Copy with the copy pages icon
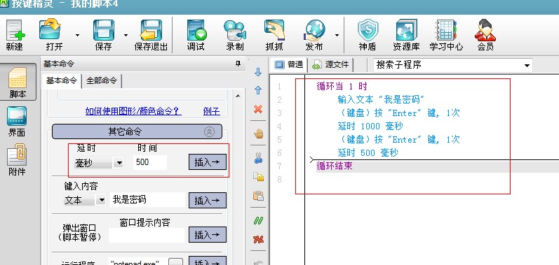The height and width of the screenshot is (265, 559). [258, 176]
